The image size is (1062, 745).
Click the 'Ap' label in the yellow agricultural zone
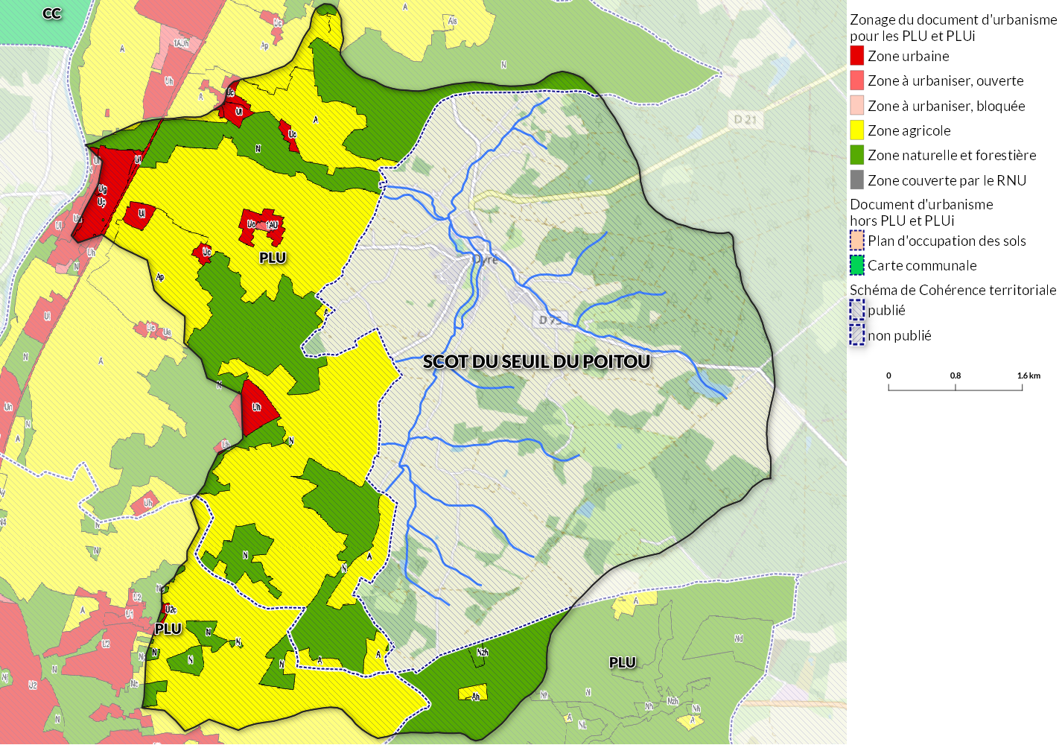pyautogui.click(x=160, y=278)
